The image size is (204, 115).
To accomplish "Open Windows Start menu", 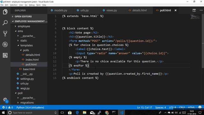I will (x=3, y=112).
